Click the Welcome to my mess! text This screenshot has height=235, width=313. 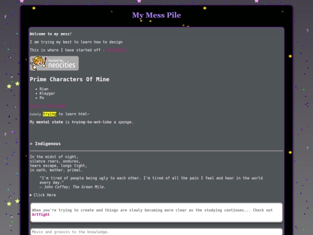tap(50, 34)
